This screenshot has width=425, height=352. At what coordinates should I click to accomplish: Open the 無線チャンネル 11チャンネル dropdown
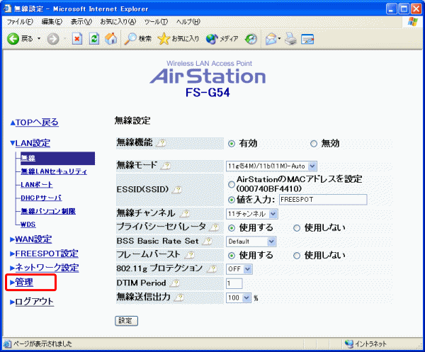(x=251, y=214)
